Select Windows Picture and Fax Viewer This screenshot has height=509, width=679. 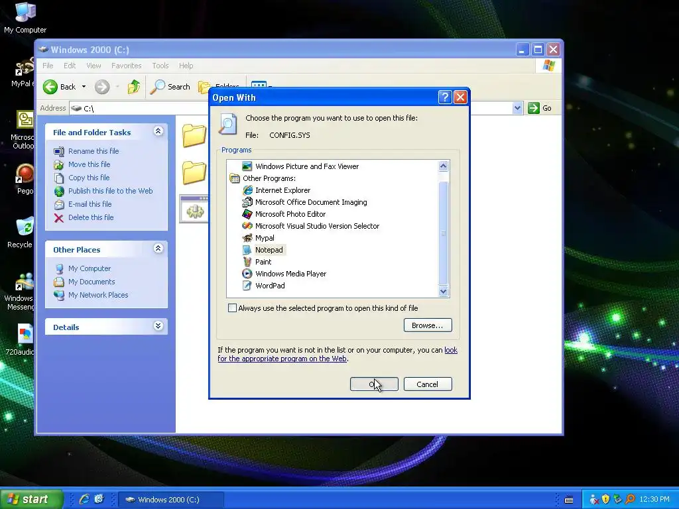click(x=300, y=166)
